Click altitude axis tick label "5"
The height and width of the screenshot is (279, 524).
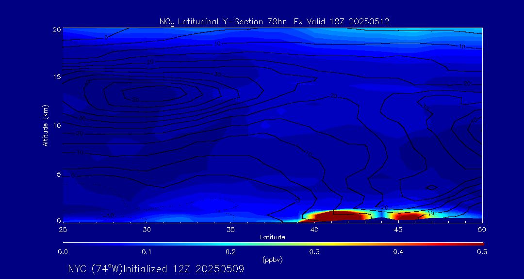59,174
